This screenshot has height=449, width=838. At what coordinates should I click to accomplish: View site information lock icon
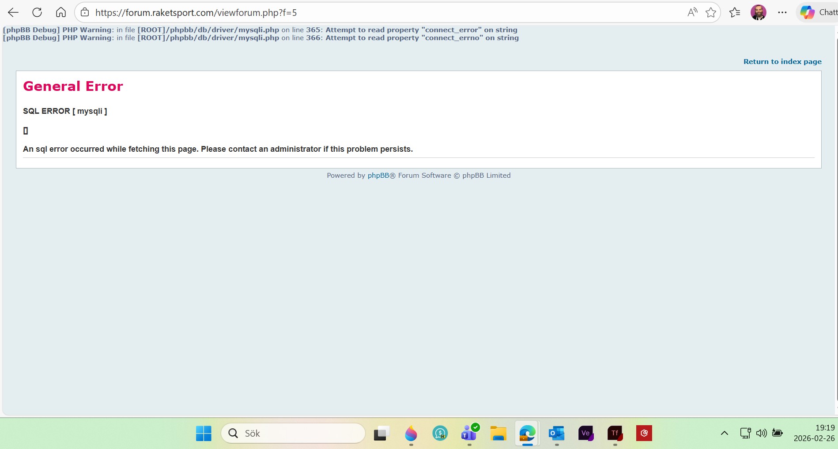pyautogui.click(x=85, y=12)
